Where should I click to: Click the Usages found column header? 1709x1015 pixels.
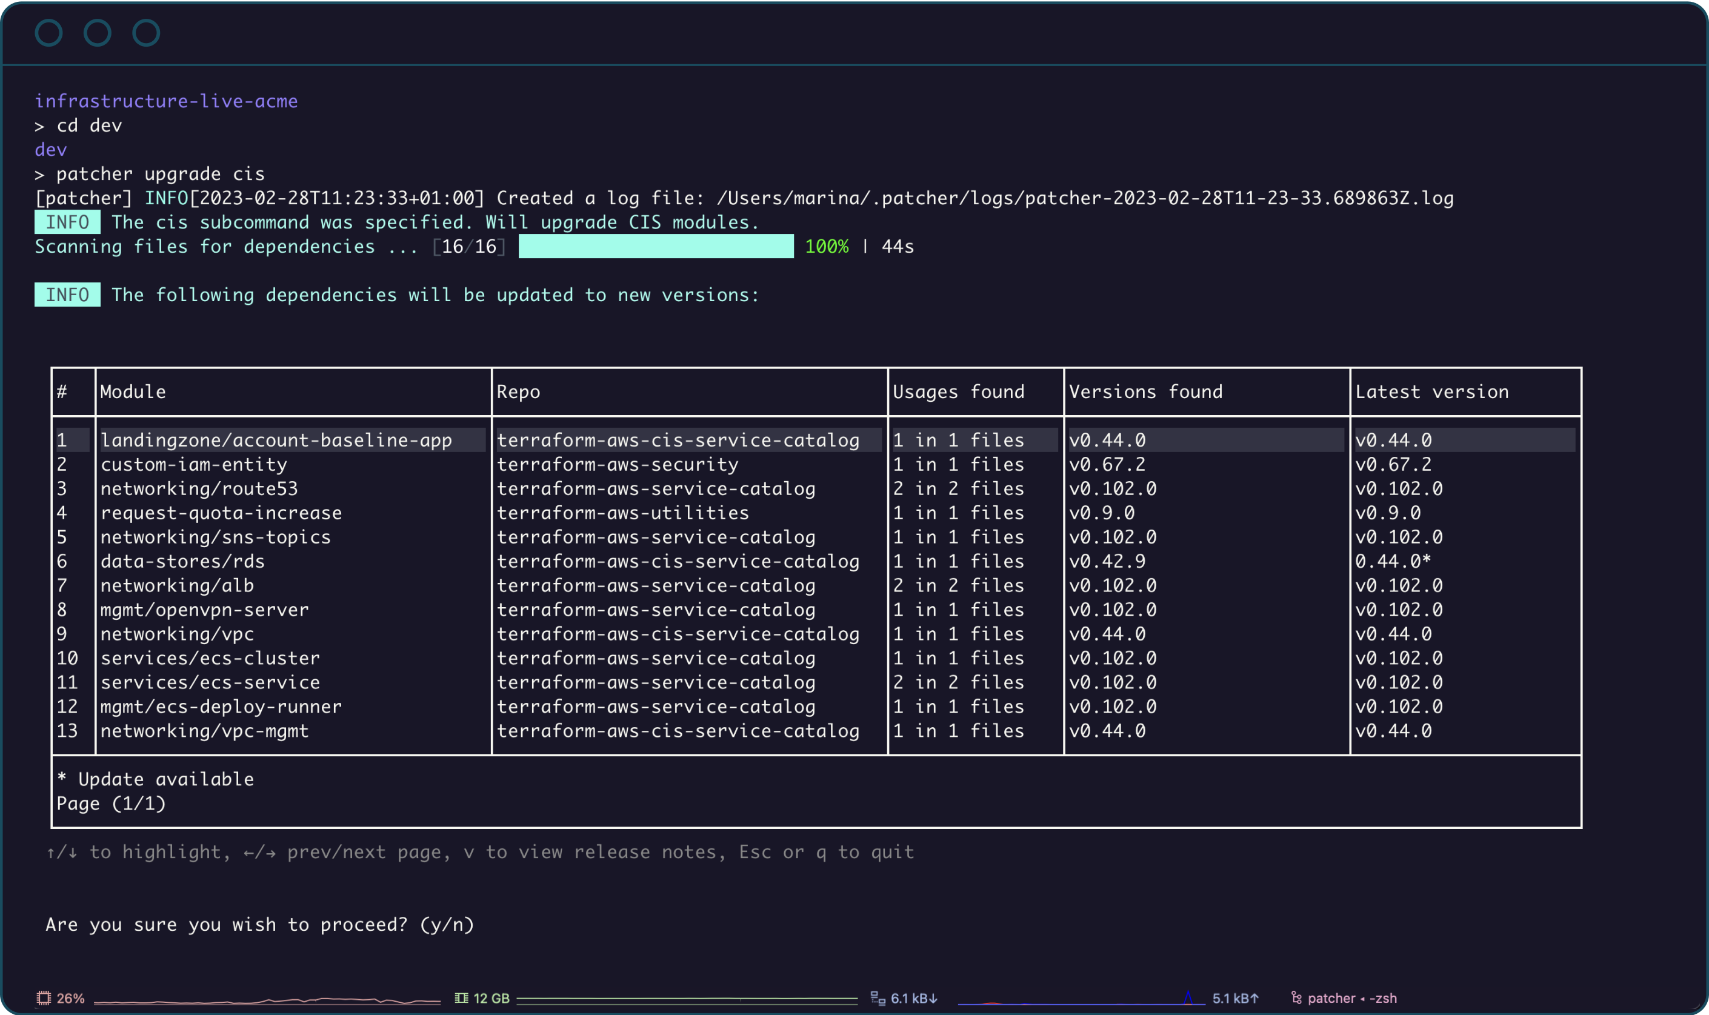pyautogui.click(x=959, y=392)
